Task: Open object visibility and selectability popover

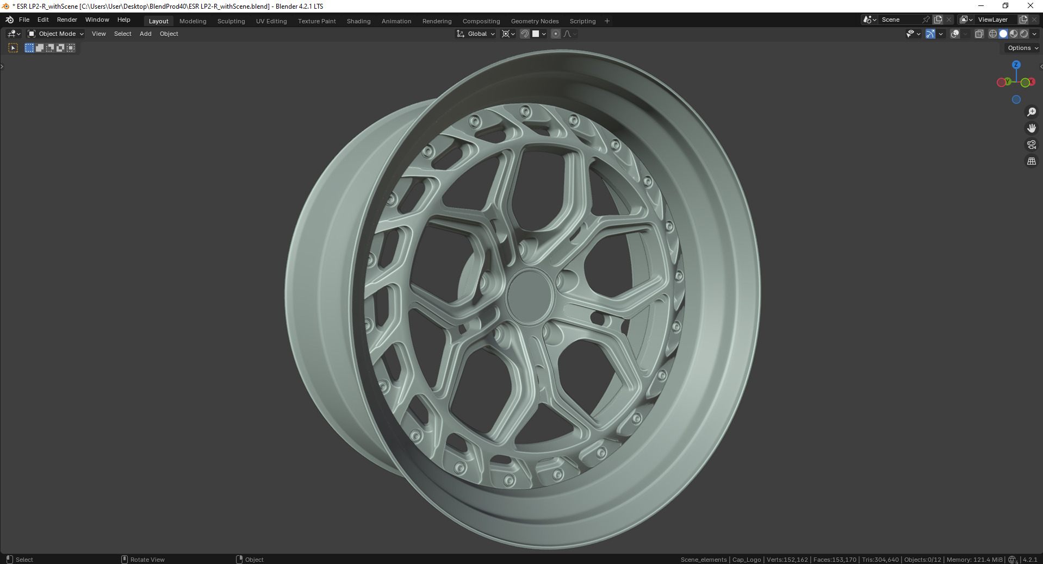Action: click(x=913, y=34)
